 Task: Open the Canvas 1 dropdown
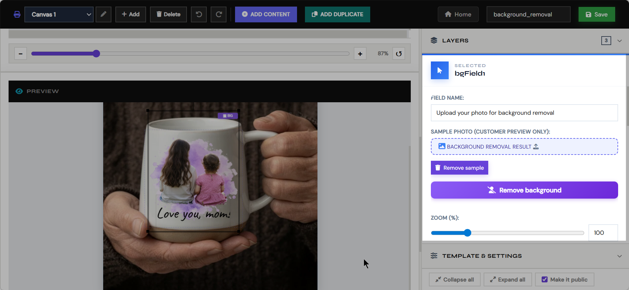(x=59, y=14)
